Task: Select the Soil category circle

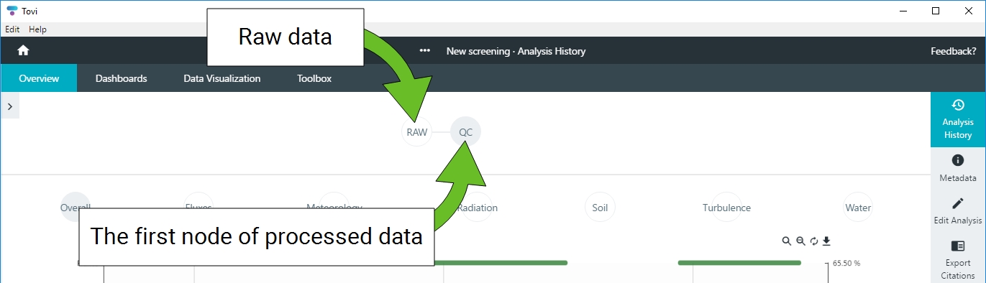Action: pyautogui.click(x=600, y=208)
